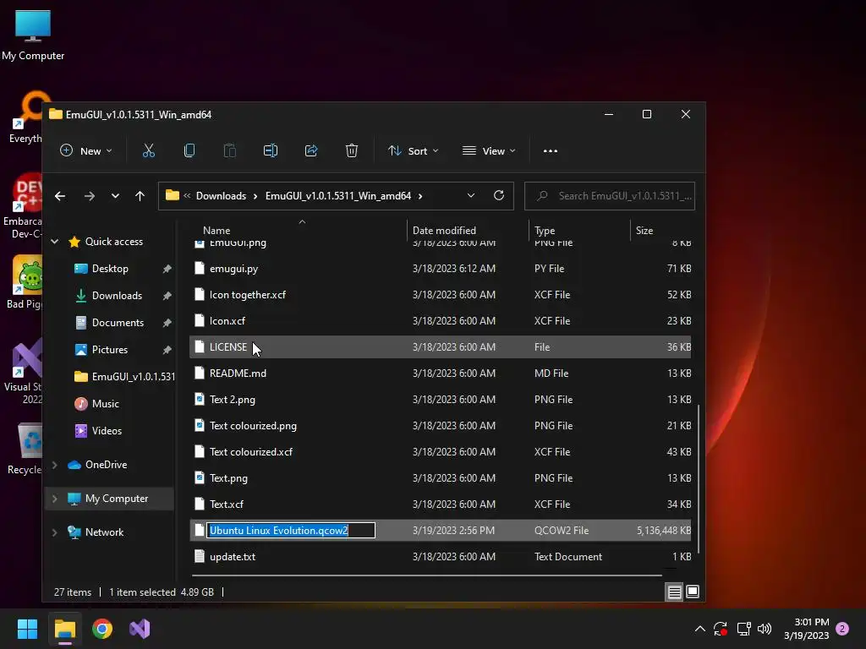Sort by Date modified column header
Viewport: 866px width, 649px height.
point(443,231)
